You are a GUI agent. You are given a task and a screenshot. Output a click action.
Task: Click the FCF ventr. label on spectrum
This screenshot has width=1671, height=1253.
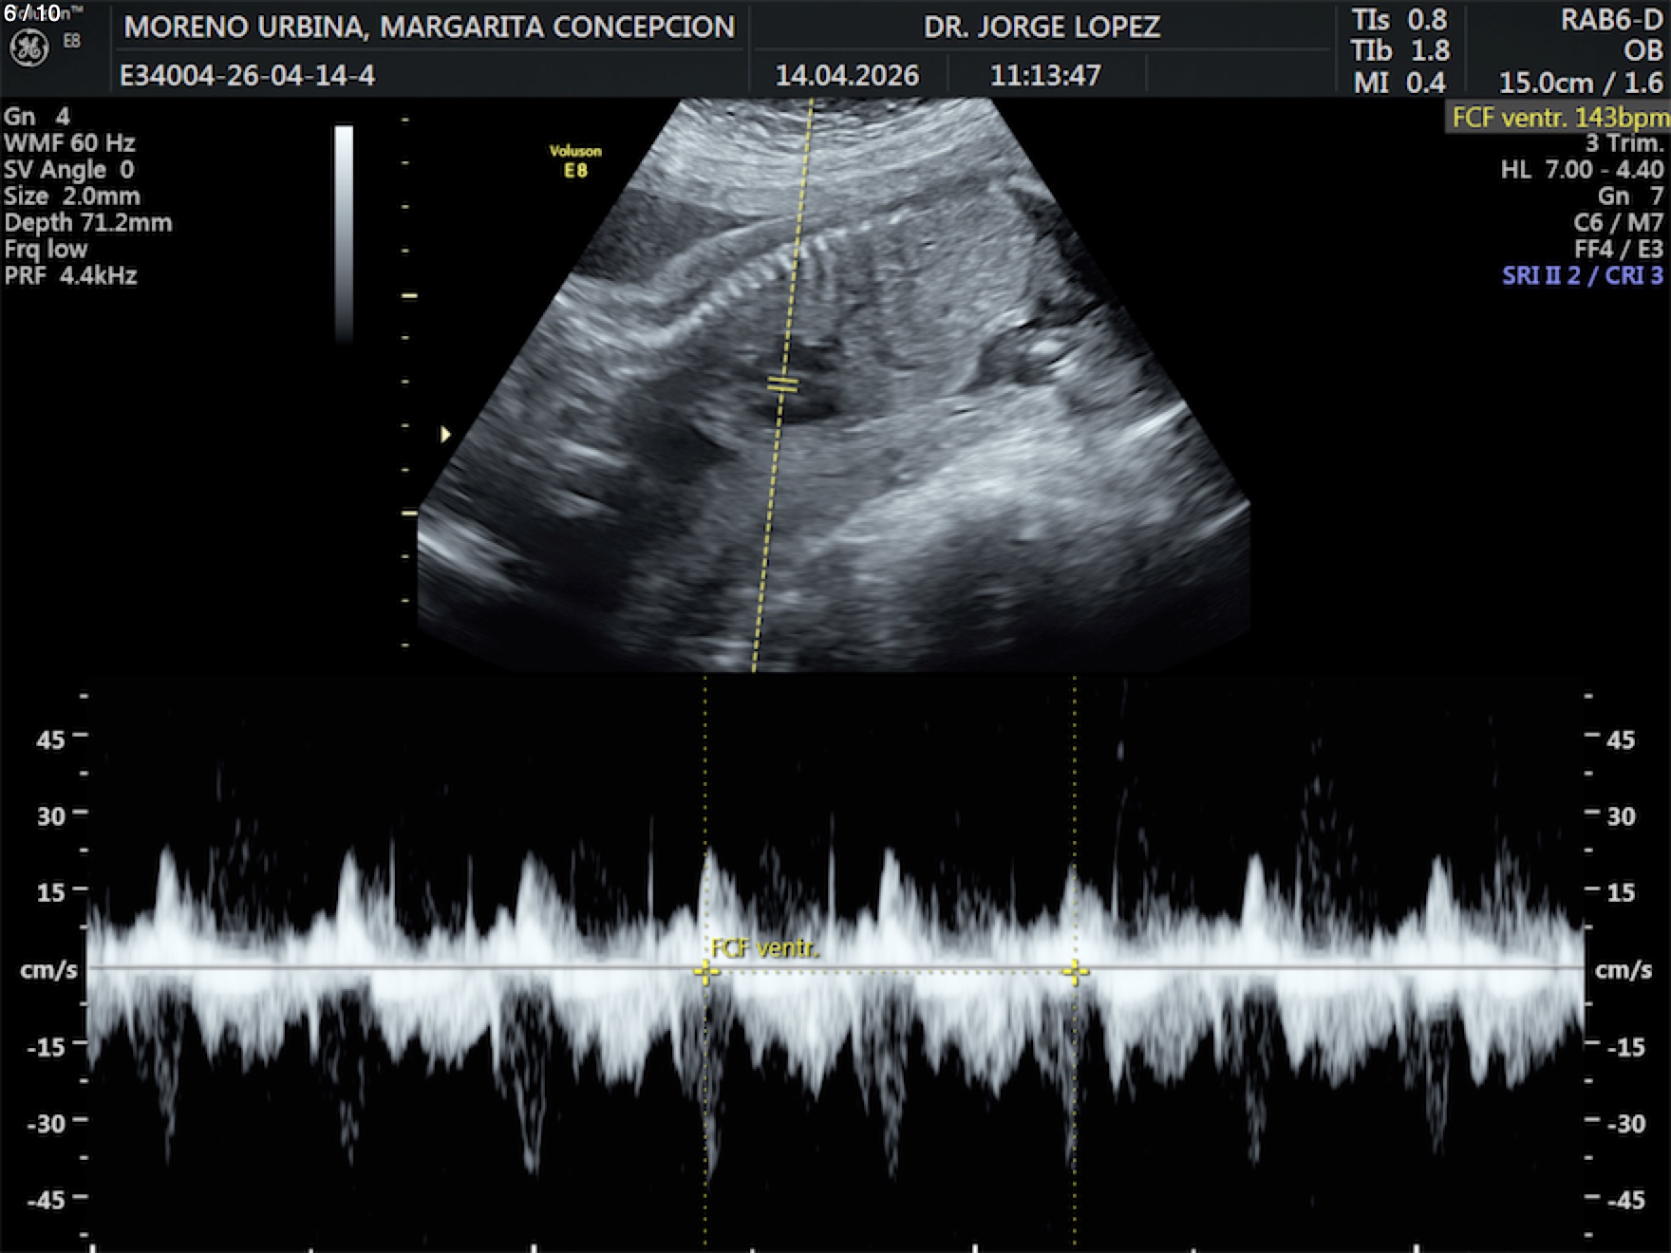click(x=764, y=947)
